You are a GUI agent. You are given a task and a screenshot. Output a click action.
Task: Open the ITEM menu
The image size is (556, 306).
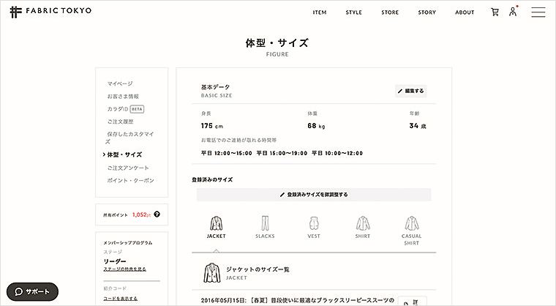coord(320,12)
